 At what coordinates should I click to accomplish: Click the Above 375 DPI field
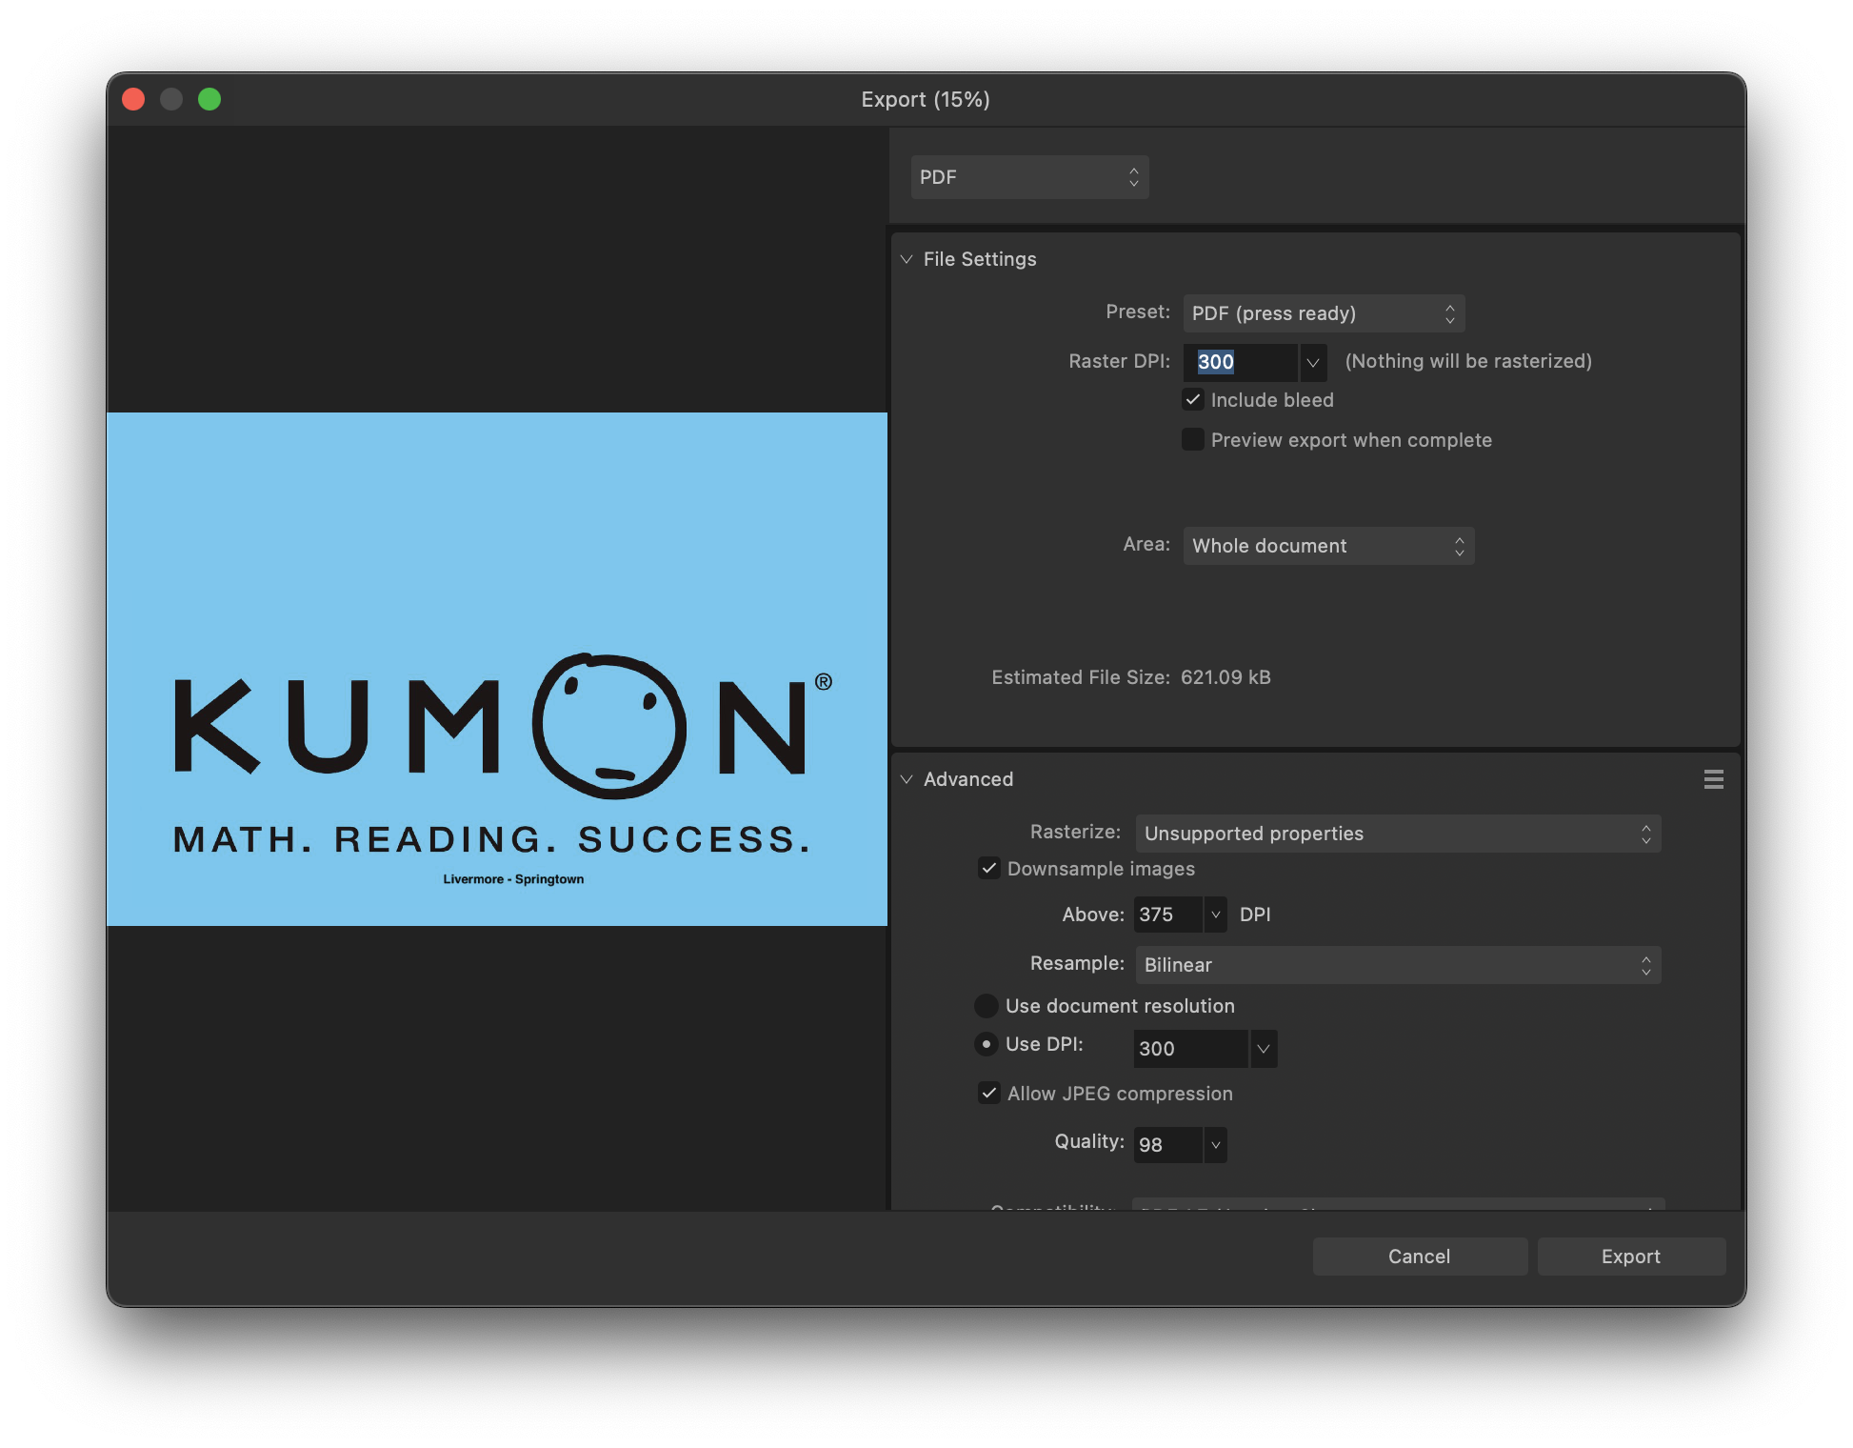1168,915
